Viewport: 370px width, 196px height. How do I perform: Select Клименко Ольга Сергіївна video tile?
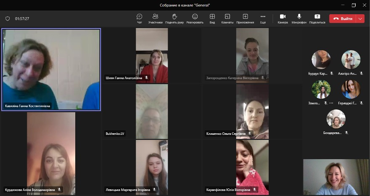(x=252, y=111)
